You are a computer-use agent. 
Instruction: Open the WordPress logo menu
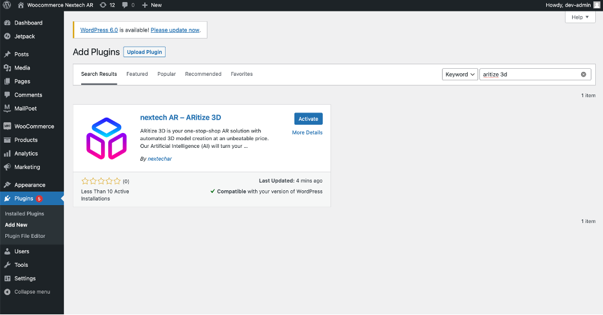pos(7,5)
